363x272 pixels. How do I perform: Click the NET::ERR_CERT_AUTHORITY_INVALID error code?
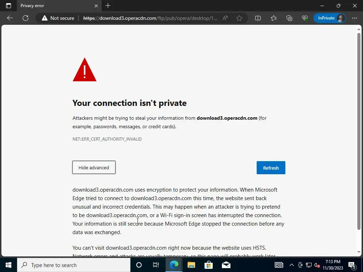point(107,139)
